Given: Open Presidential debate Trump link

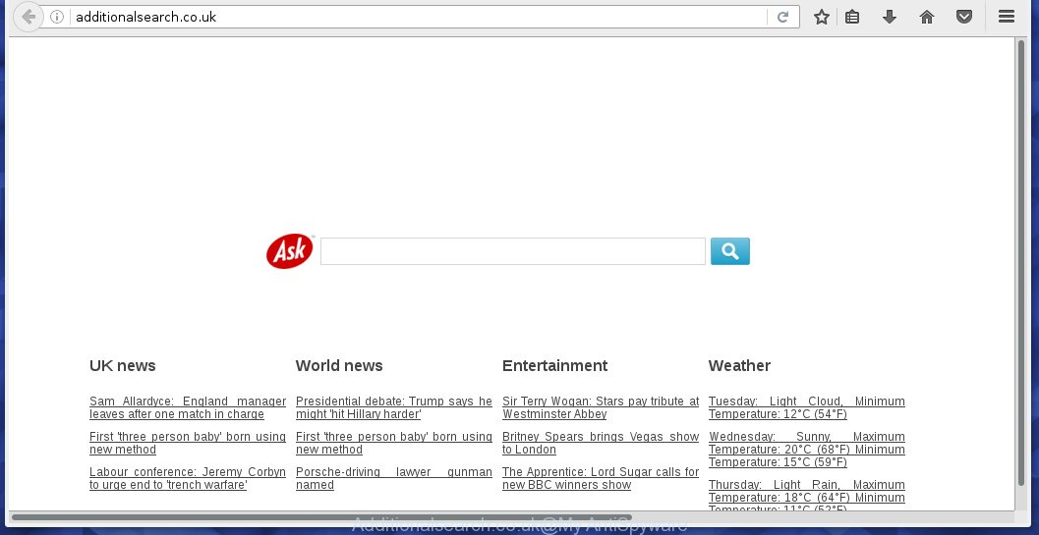Looking at the screenshot, I should (393, 407).
